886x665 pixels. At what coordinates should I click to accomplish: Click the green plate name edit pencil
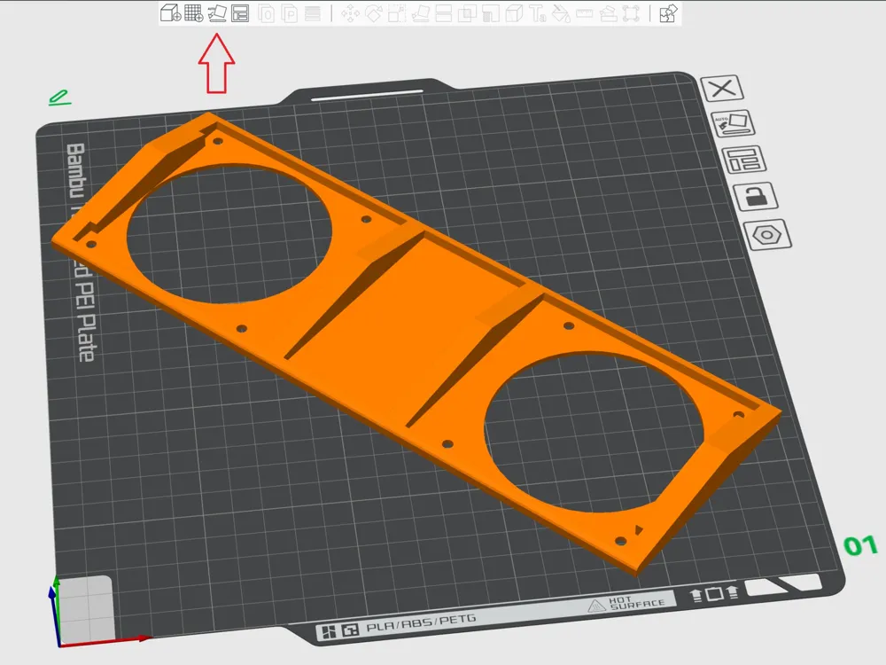(x=60, y=97)
